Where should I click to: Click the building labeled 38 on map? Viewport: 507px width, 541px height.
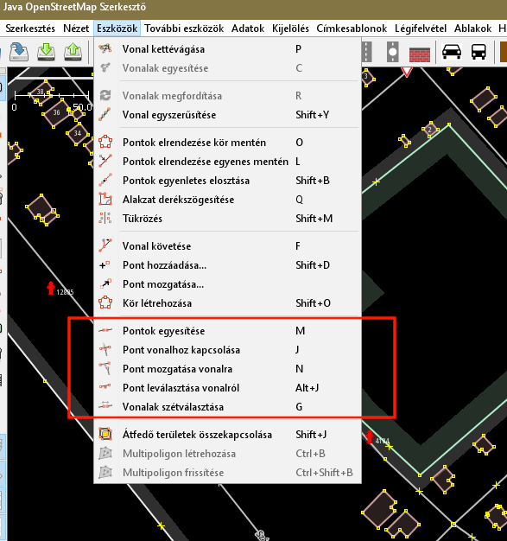tap(41, 92)
